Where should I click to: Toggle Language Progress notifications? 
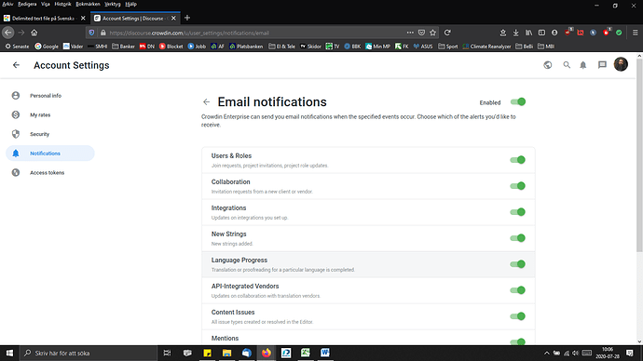518,264
